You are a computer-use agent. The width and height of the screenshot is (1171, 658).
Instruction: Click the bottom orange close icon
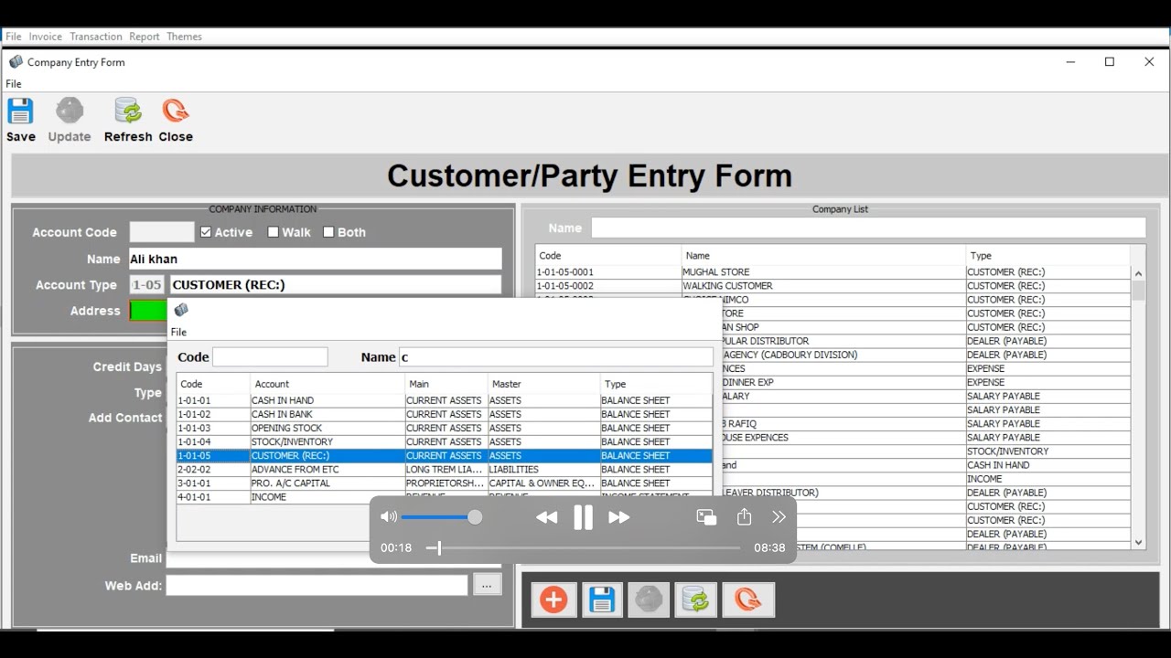[x=748, y=600]
